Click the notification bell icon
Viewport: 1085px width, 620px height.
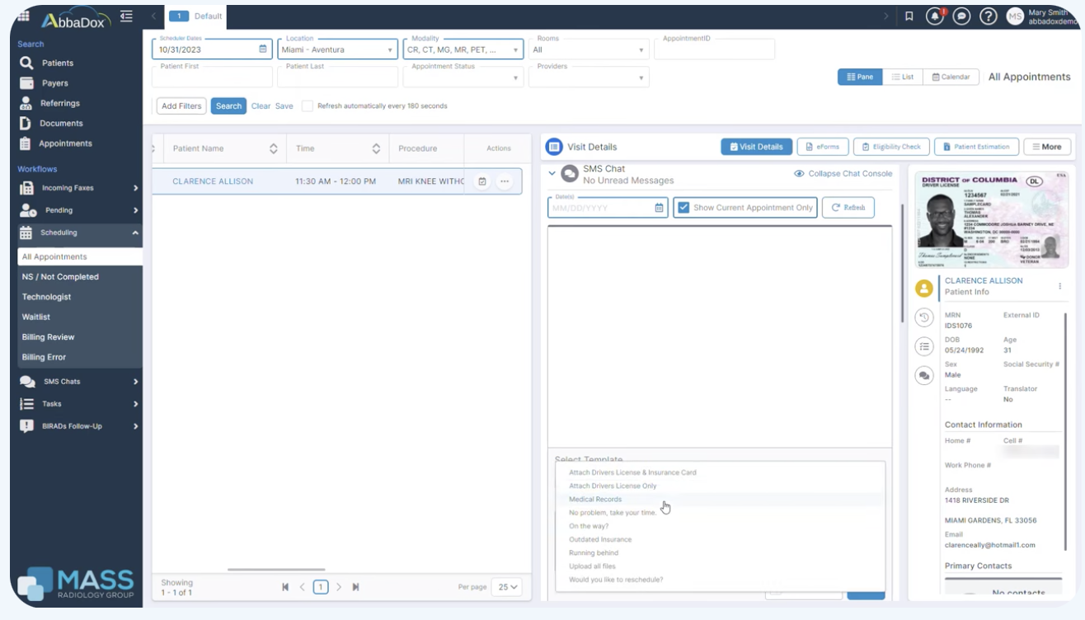[934, 16]
